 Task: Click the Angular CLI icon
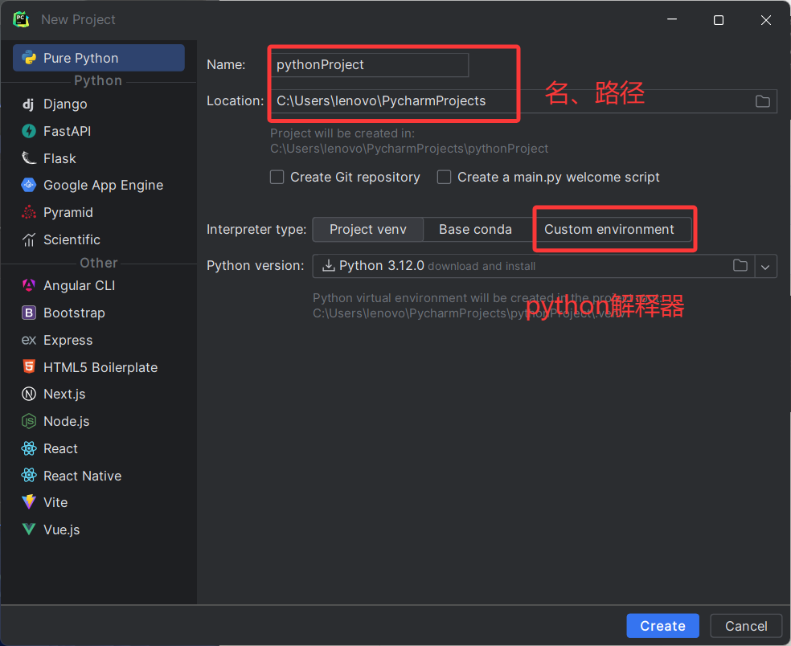pyautogui.click(x=29, y=285)
